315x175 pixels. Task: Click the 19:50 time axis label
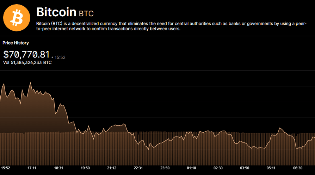click(x=85, y=168)
